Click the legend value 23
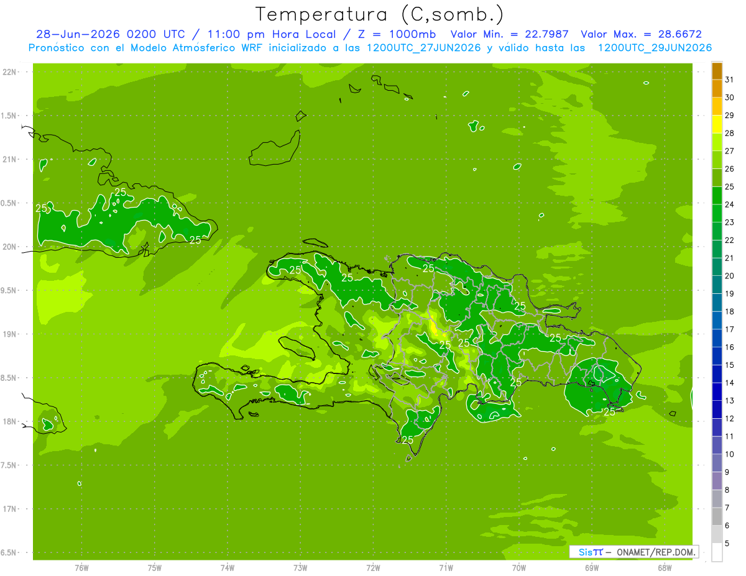This screenshot has height=576, width=746. (730, 222)
